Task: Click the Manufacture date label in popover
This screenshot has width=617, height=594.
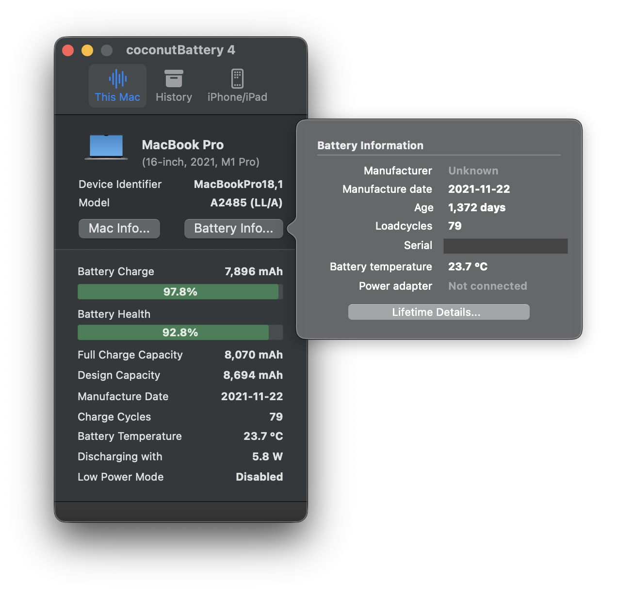Action: point(387,189)
